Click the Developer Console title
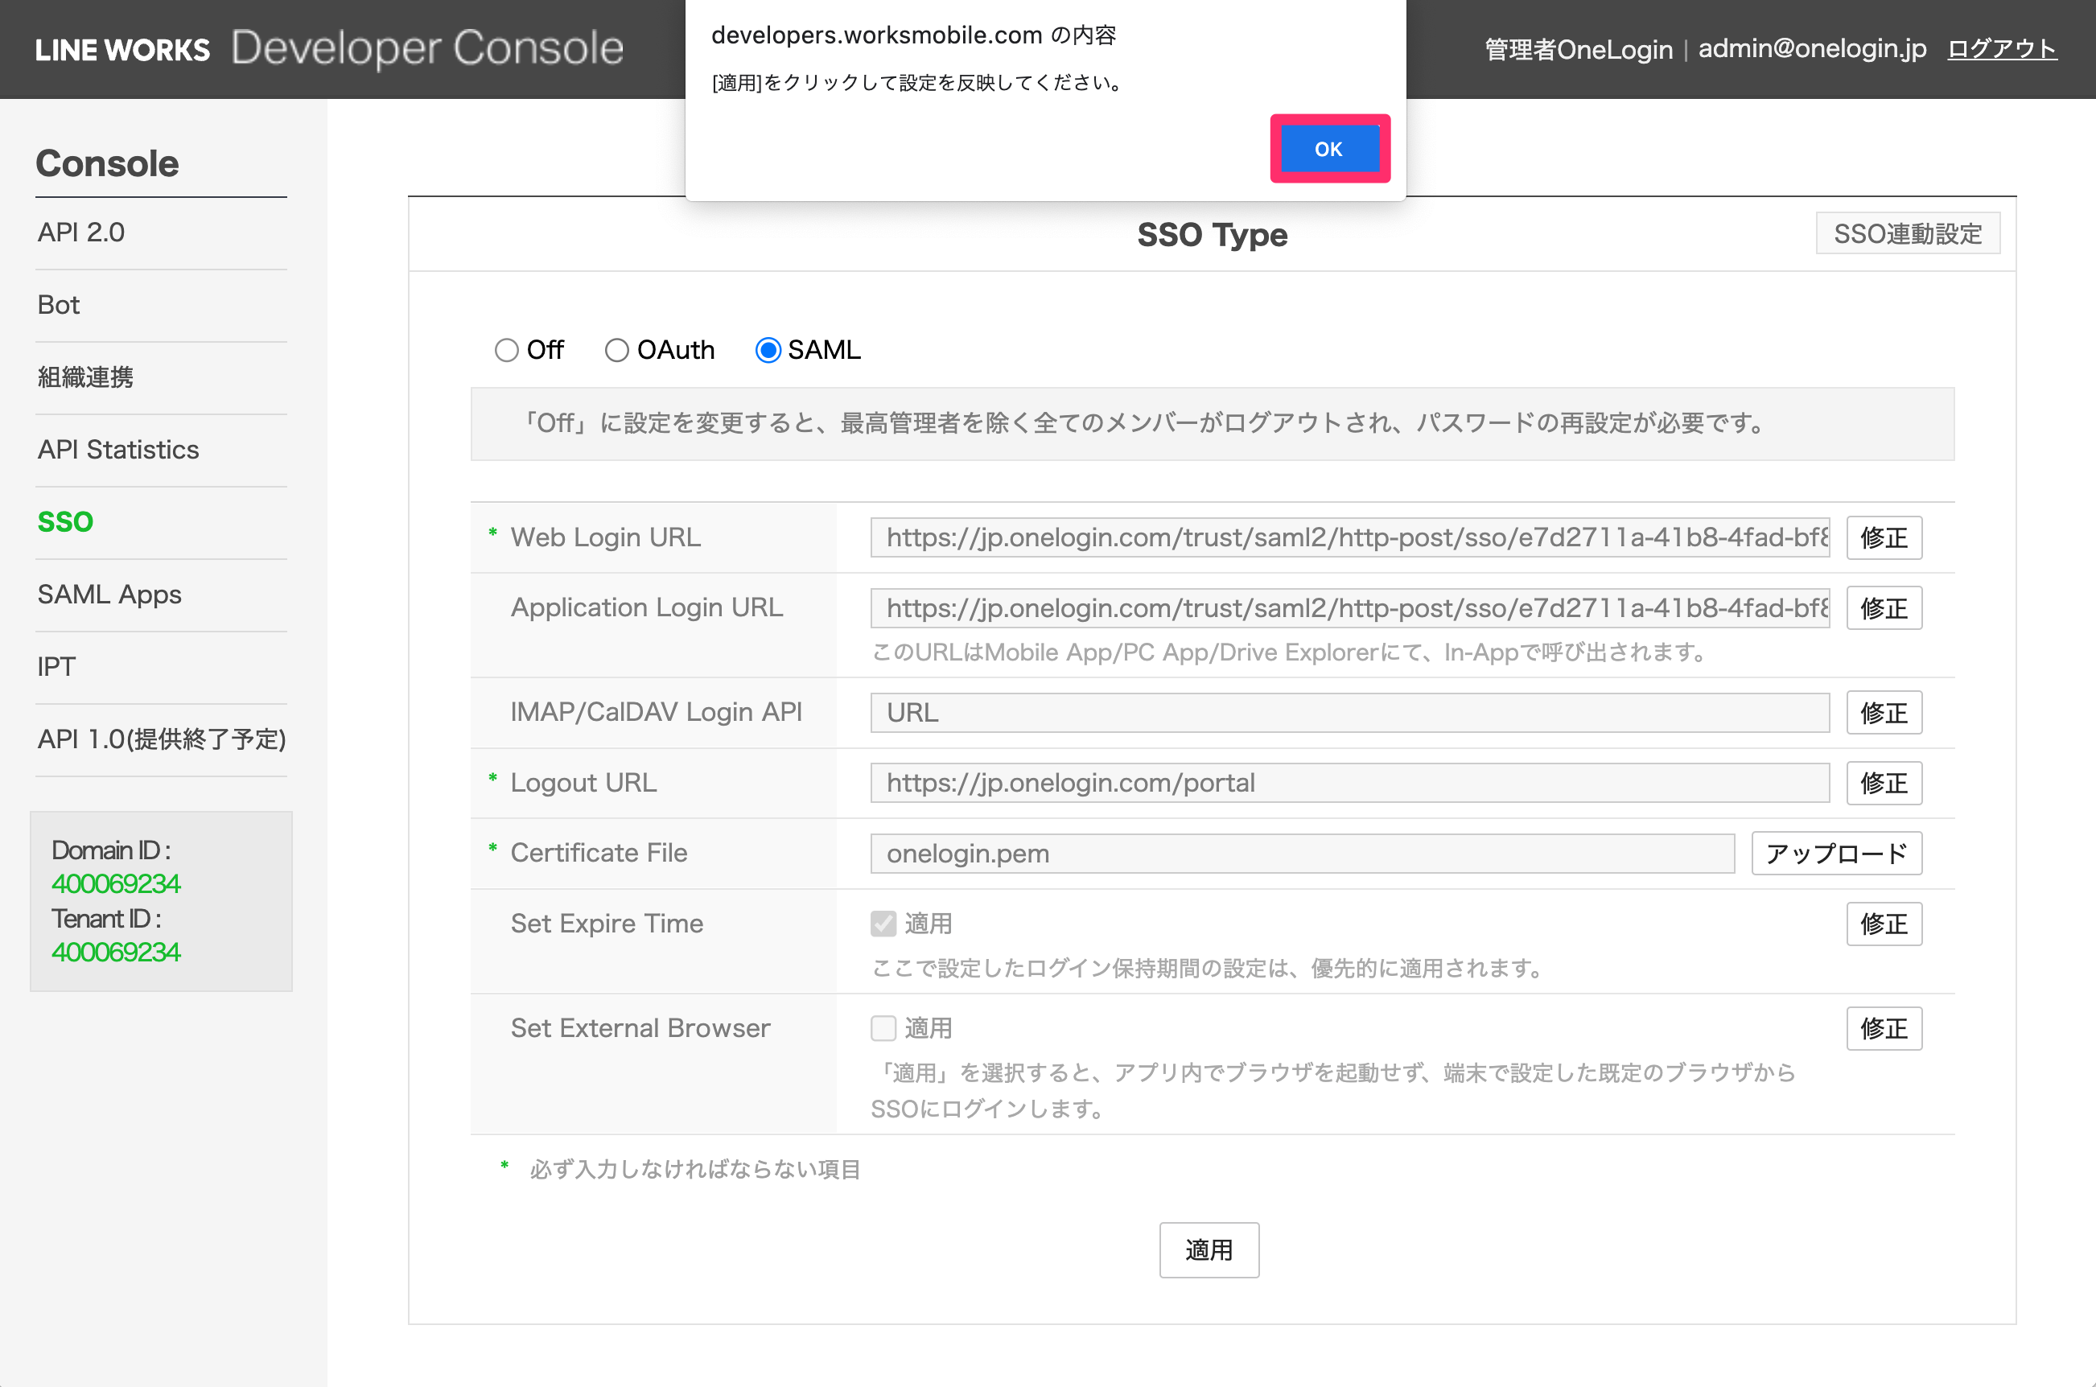2096x1387 pixels. tap(427, 48)
